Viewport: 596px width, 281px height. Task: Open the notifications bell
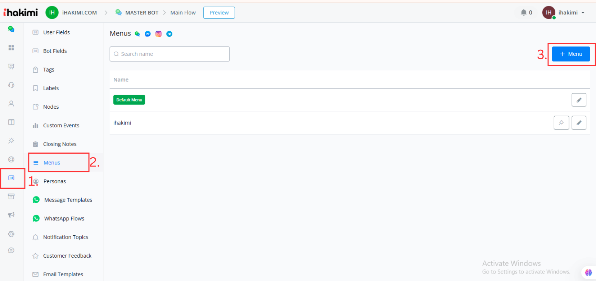tap(524, 13)
